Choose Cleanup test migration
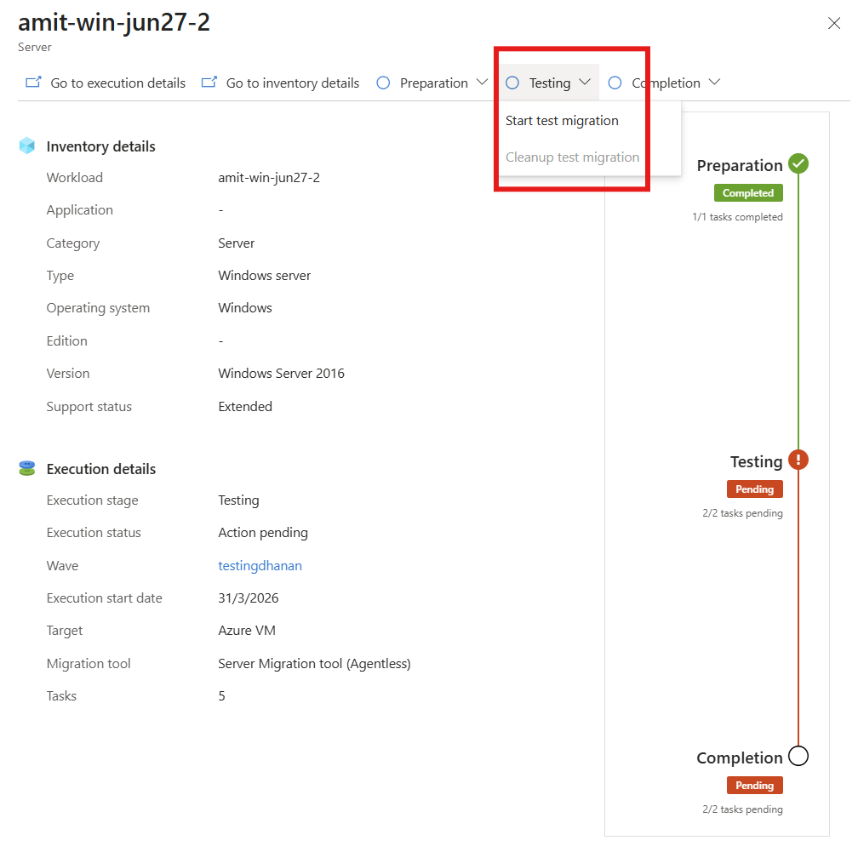The image size is (858, 852). [572, 157]
